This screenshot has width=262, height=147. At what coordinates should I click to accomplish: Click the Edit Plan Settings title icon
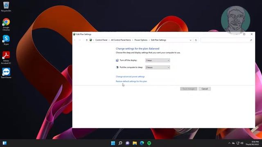[74, 34]
